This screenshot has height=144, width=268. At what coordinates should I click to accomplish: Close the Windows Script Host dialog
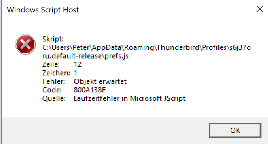[x=260, y=9]
